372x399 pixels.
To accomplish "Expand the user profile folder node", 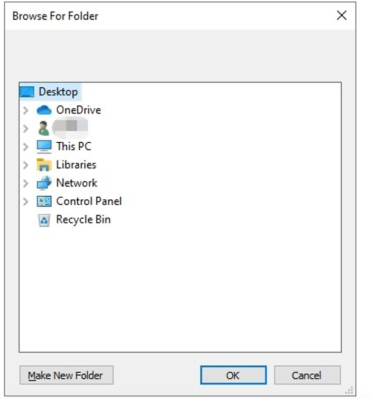I will point(25,129).
